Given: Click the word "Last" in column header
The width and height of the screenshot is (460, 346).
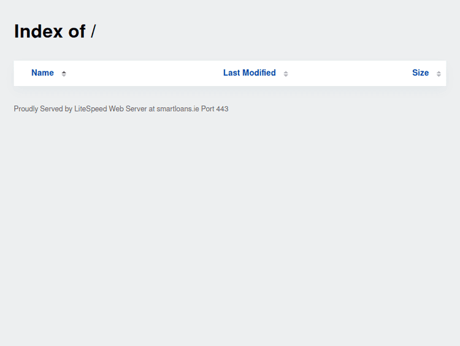Looking at the screenshot, I should click(x=231, y=73).
